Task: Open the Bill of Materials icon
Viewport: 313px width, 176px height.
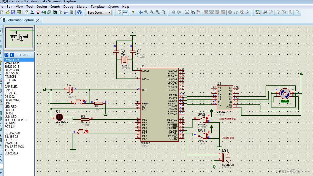Action: click(x=60, y=12)
